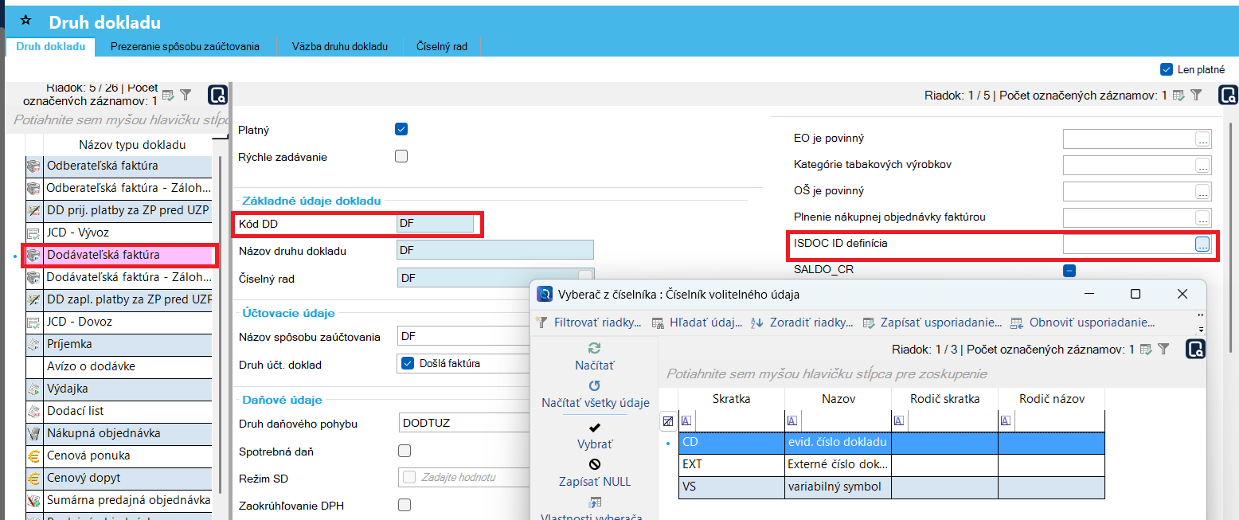
Task: Enable the Spotrebná daň checkbox
Action: click(405, 451)
